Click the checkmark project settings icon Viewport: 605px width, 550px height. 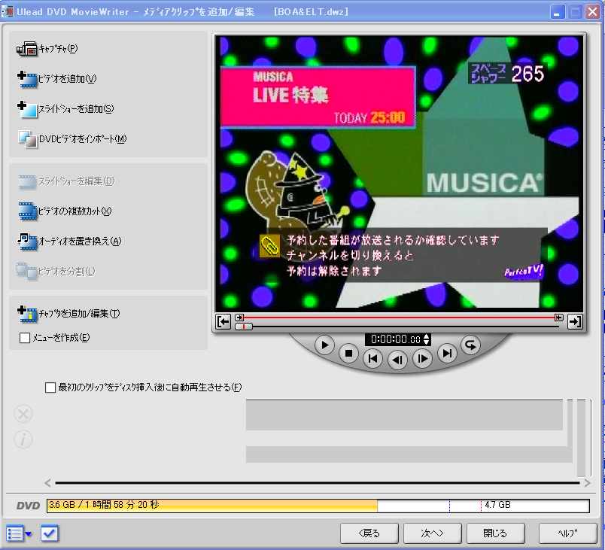[50, 533]
